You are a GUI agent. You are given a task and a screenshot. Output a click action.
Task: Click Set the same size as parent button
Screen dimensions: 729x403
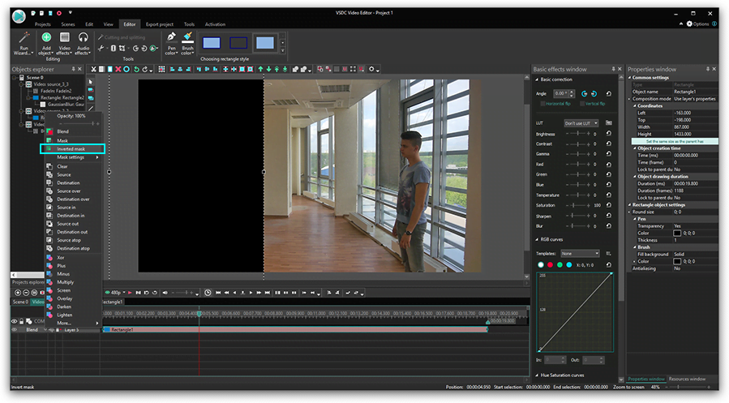point(675,141)
